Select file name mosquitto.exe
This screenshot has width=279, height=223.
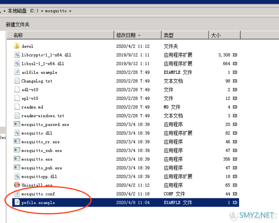37,159
